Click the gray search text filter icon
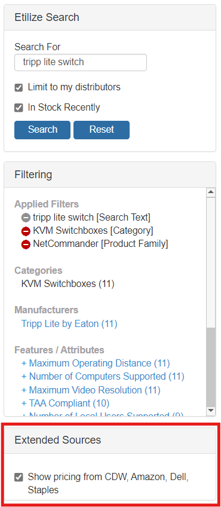The width and height of the screenshot is (221, 507). pyautogui.click(x=26, y=218)
